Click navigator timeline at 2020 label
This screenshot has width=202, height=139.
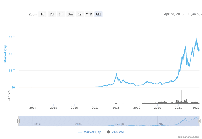point(162,124)
